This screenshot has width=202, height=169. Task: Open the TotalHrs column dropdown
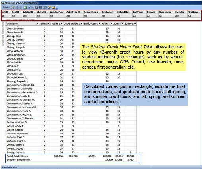[61, 24]
